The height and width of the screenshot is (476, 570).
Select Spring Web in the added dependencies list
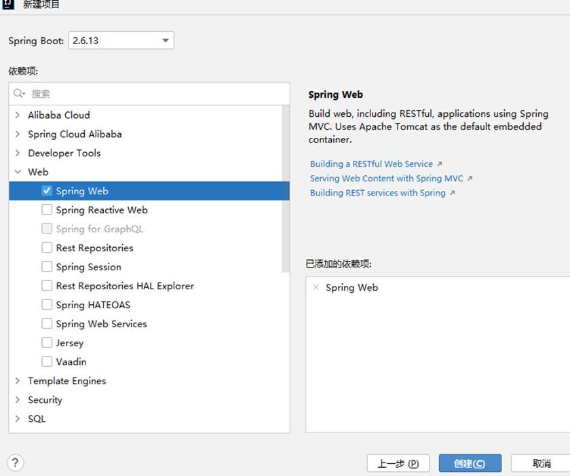pyautogui.click(x=351, y=287)
